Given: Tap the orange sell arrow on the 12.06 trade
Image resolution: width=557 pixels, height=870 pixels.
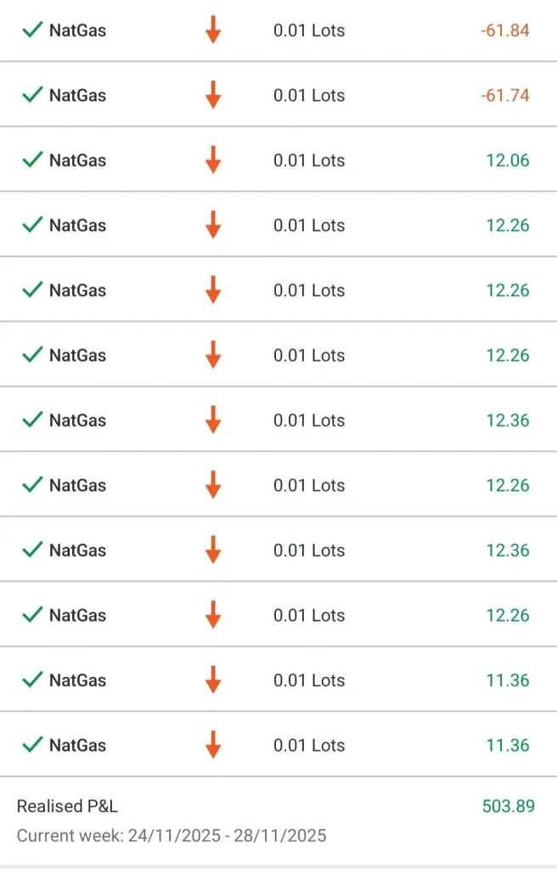Looking at the screenshot, I should point(213,160).
